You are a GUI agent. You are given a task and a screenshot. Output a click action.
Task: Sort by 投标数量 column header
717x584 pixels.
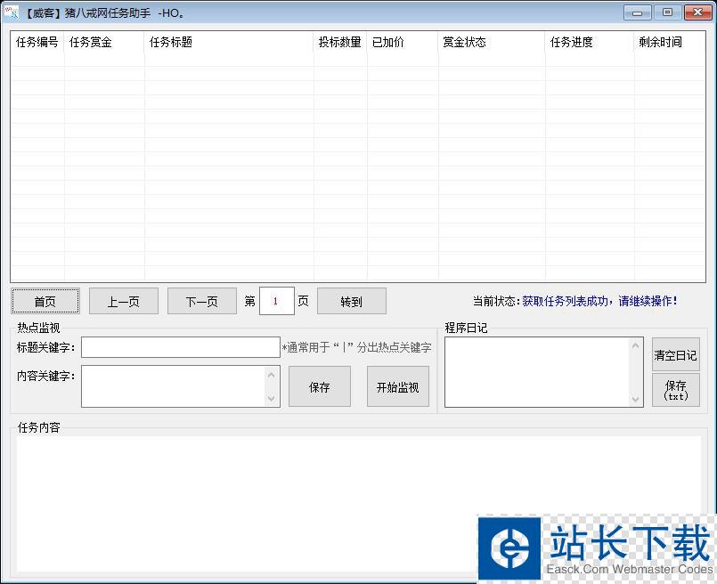[340, 43]
